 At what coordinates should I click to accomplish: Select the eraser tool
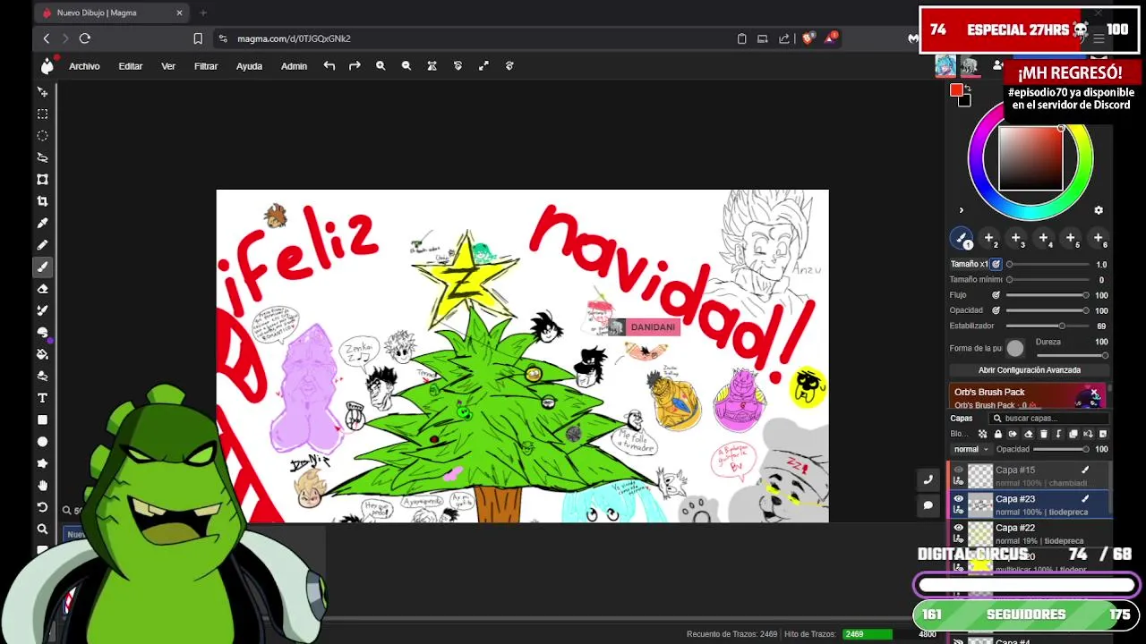click(x=42, y=288)
